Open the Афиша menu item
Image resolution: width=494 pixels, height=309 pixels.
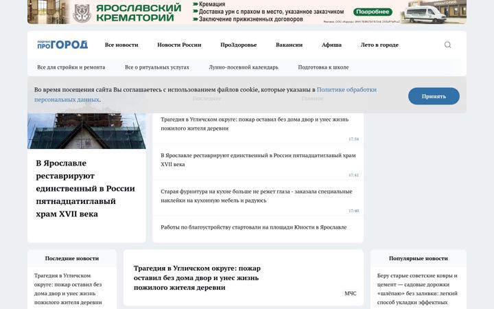331,45
